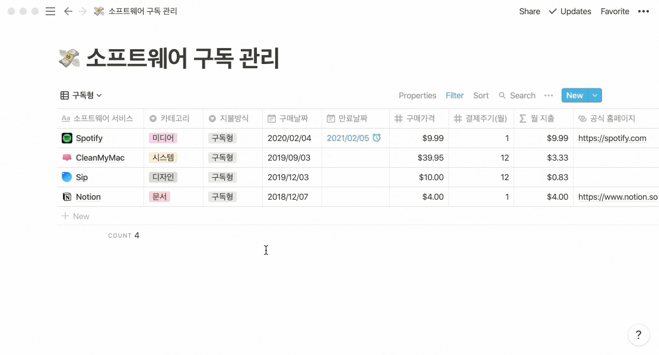Select the 2020/02/04 purchase date cell
659x355 pixels.
coord(292,138)
